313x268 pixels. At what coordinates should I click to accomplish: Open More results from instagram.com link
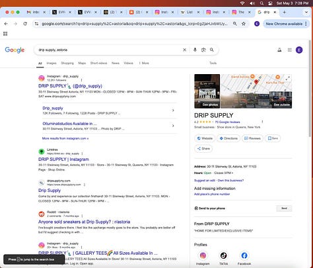coord(65,138)
